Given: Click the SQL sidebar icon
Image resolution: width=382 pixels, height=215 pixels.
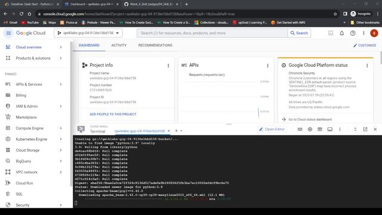Looking at the screenshot, I should point(8,193).
